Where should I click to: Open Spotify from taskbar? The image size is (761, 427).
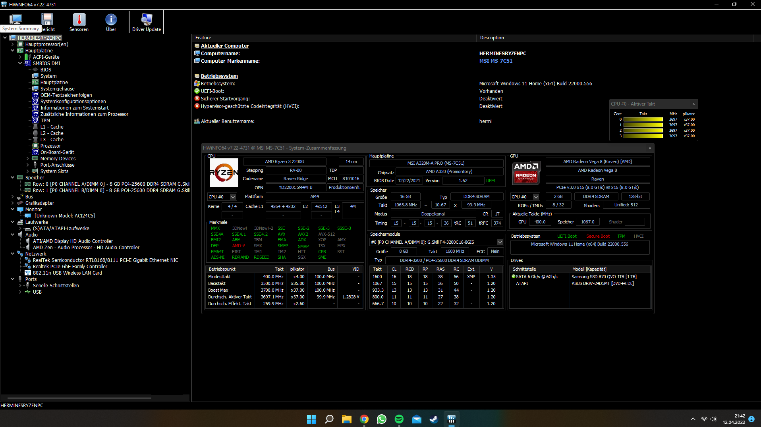(399, 419)
